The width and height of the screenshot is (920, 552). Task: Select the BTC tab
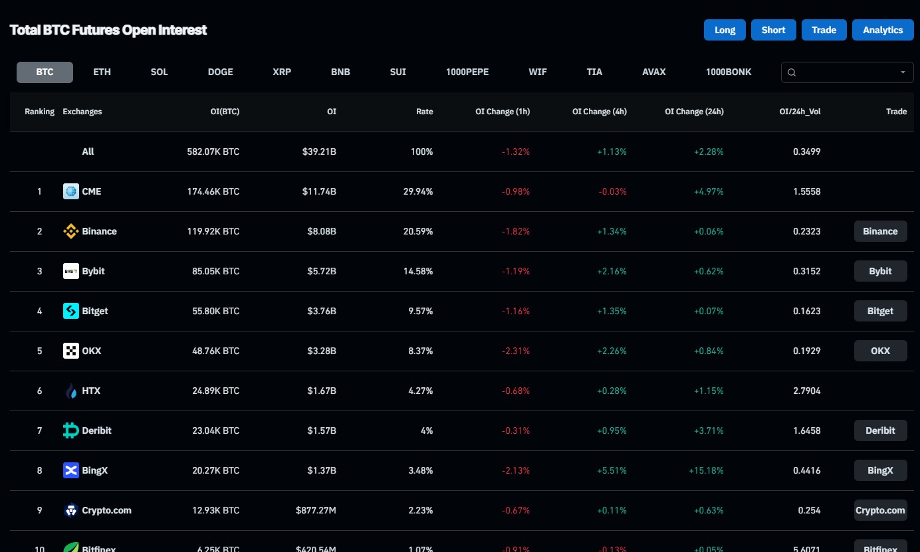point(45,72)
